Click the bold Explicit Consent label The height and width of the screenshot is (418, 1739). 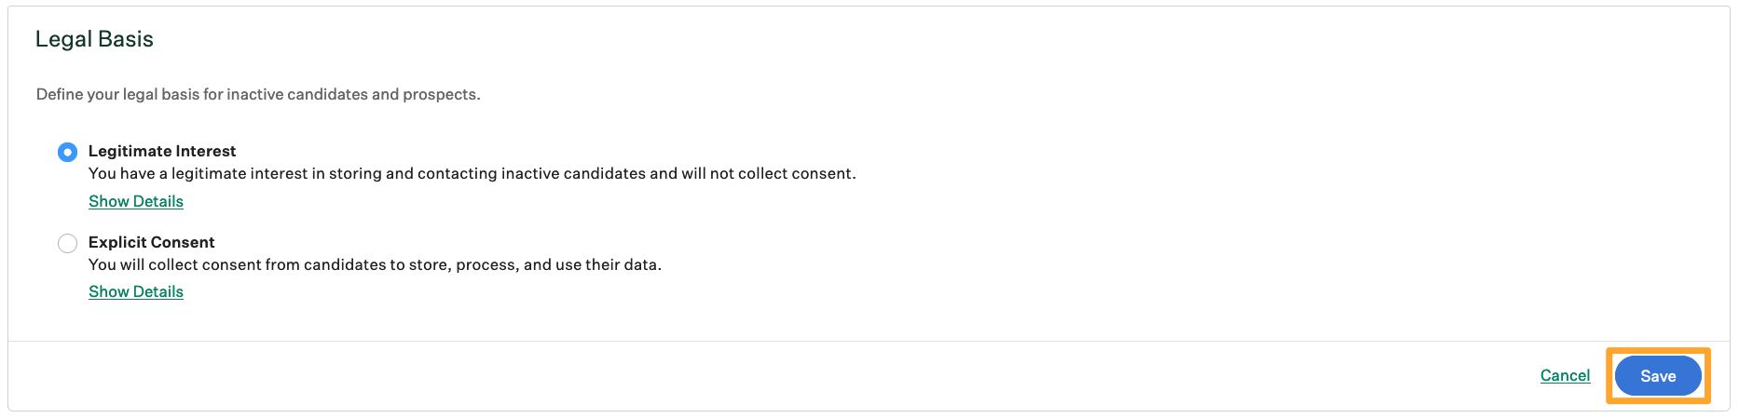pyautogui.click(x=152, y=242)
